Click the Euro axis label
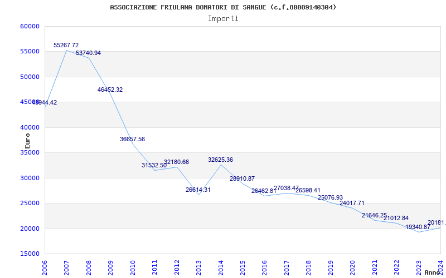Screen dimensions: 446x278 click(x=27, y=141)
